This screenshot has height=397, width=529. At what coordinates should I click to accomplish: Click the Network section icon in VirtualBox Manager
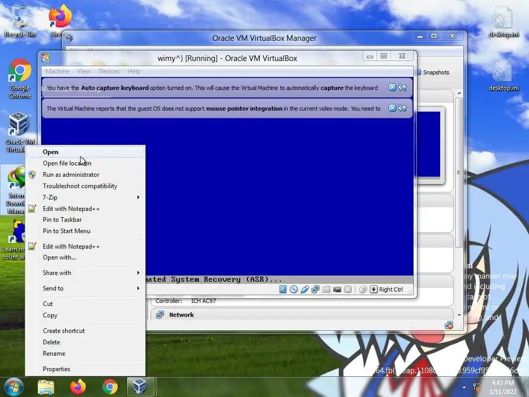[160, 315]
